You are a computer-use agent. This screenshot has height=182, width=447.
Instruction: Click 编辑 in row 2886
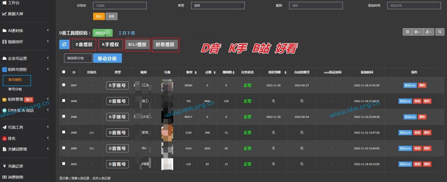tap(417, 133)
